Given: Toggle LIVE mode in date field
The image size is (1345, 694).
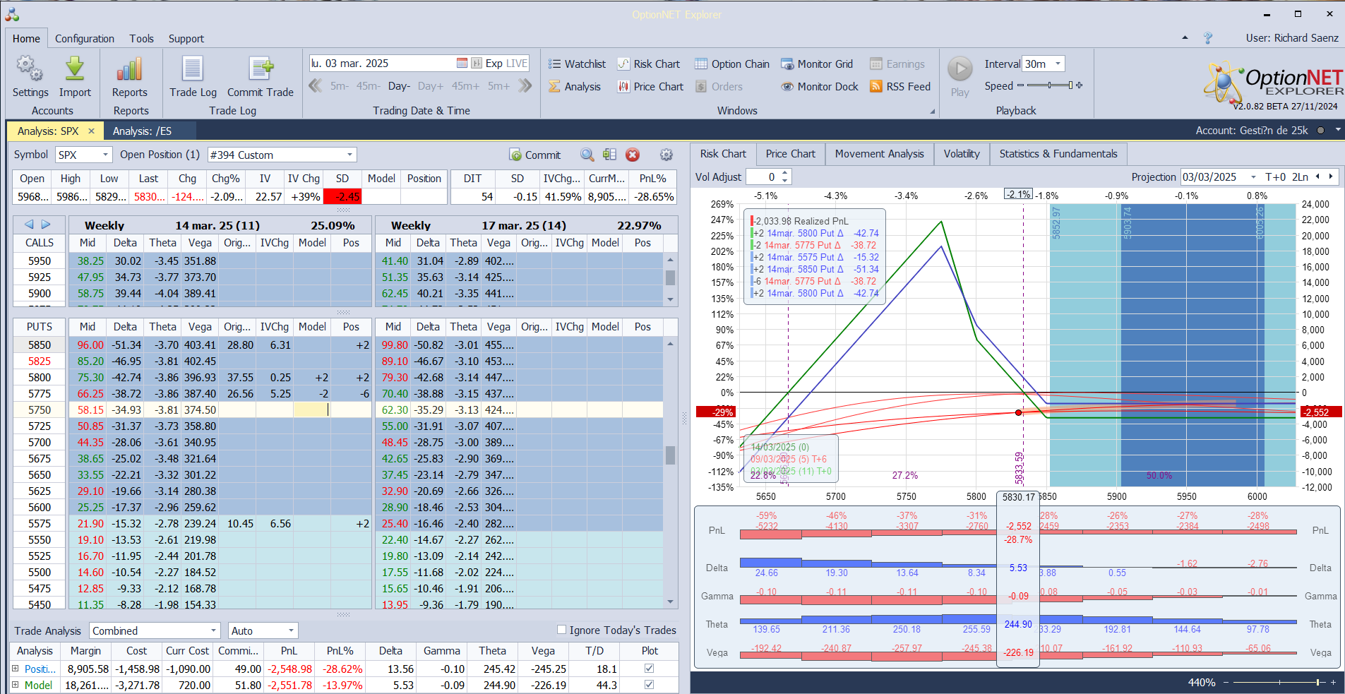Looking at the screenshot, I should point(517,64).
